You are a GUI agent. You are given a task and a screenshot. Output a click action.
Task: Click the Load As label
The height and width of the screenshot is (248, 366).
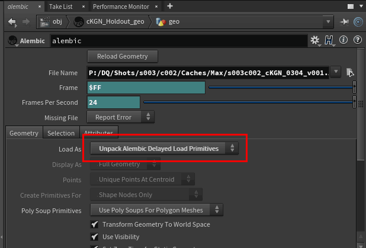[x=70, y=149]
